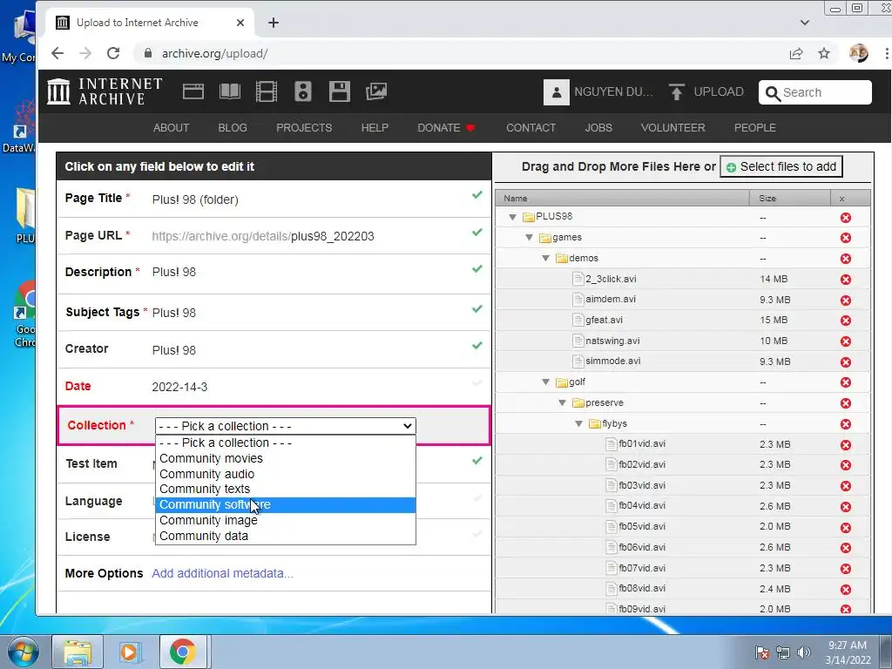Screen dimensions: 892x669
Task: Remove gfeat.avi with its red X
Action: 846,321
